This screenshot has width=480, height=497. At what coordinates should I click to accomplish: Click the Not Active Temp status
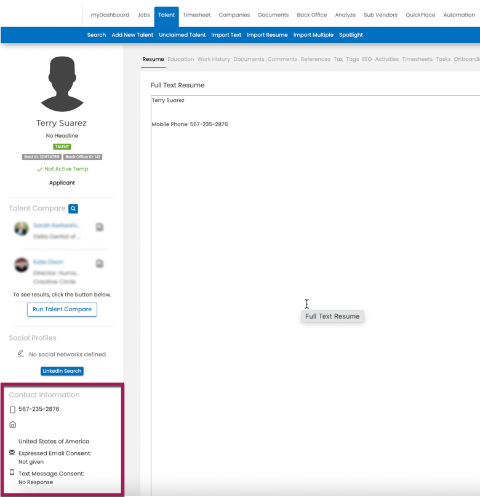pyautogui.click(x=62, y=169)
